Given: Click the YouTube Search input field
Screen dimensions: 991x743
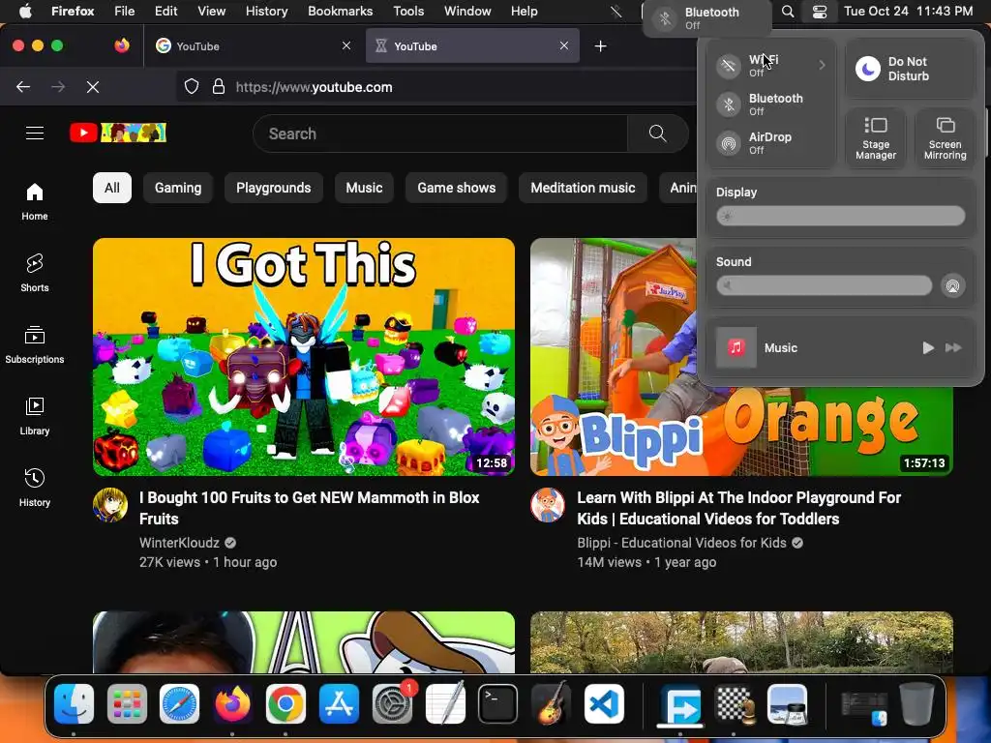Looking at the screenshot, I should 440,134.
